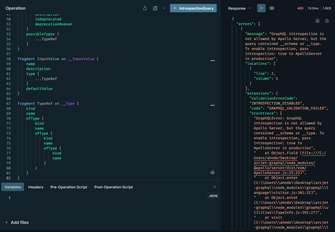Image resolution: width=335 pixels, height=232 pixels.
Task: Collapse the Variables panel with the double chevron
Action: tap(214, 187)
